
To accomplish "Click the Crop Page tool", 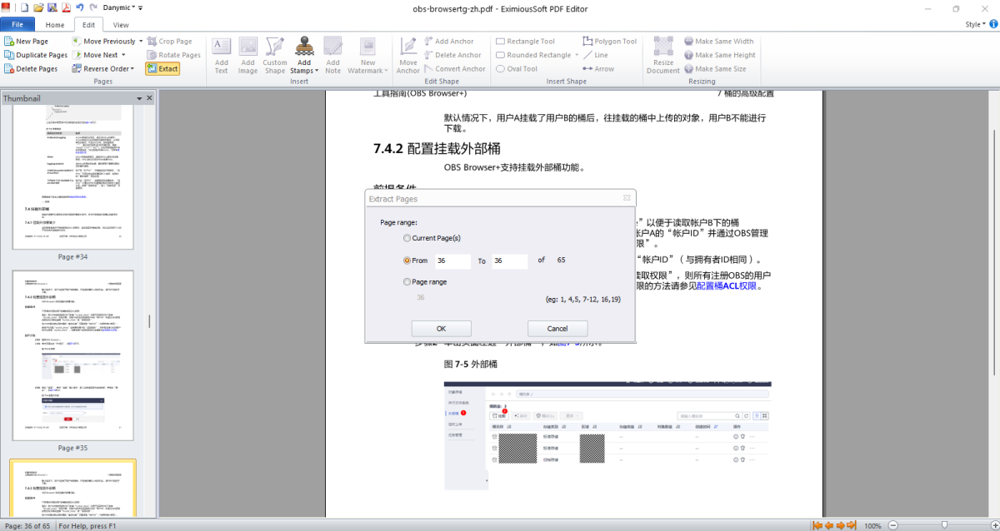I will 169,41.
